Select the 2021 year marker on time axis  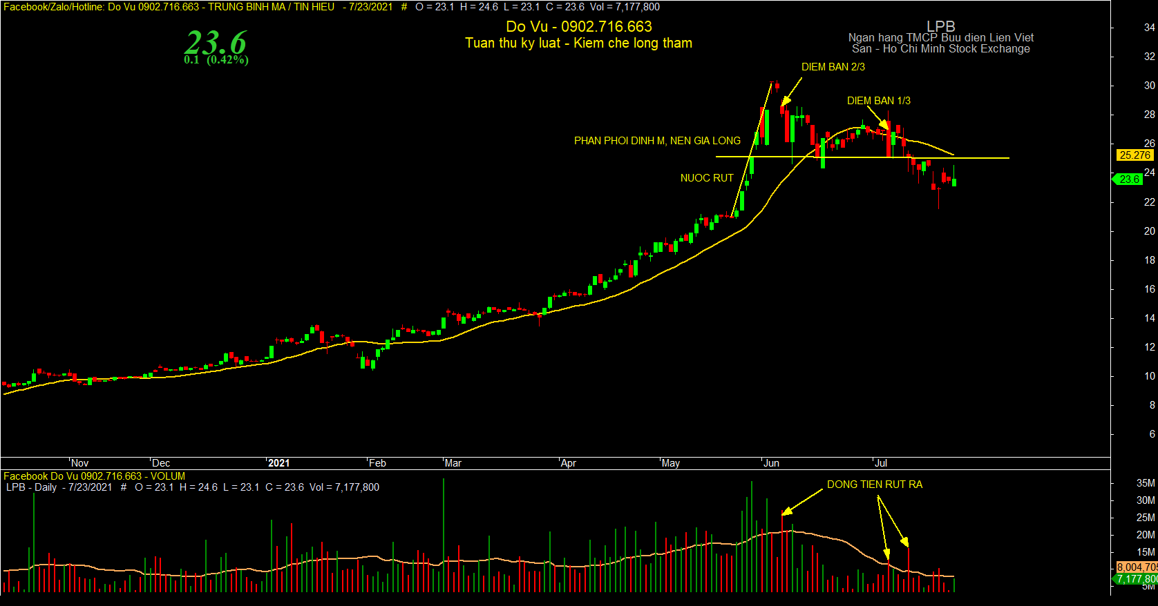point(279,463)
